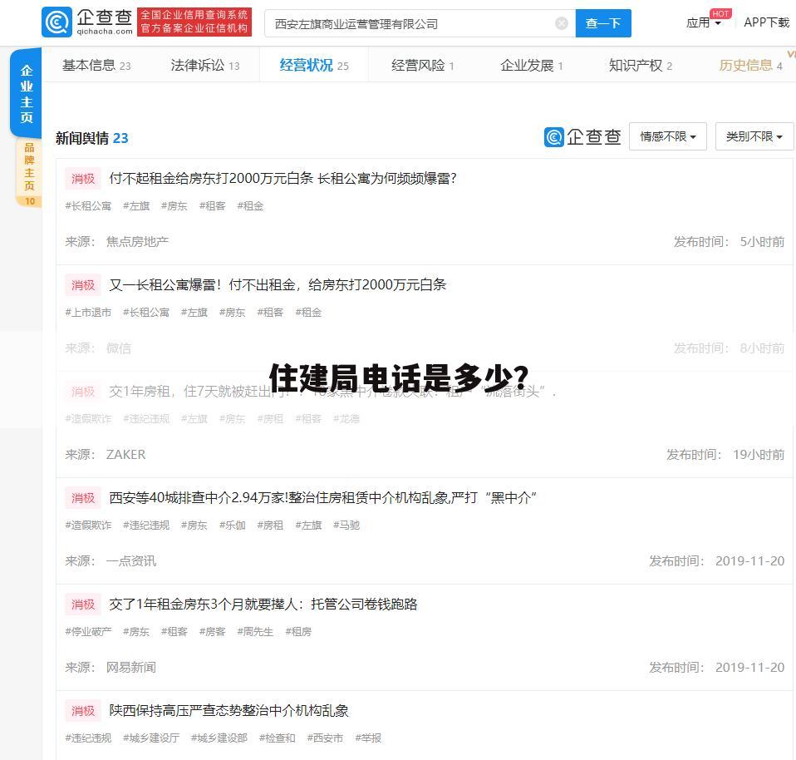Open the Qichacha logo homepage link
The height and width of the screenshot is (760, 796).
tap(87, 22)
